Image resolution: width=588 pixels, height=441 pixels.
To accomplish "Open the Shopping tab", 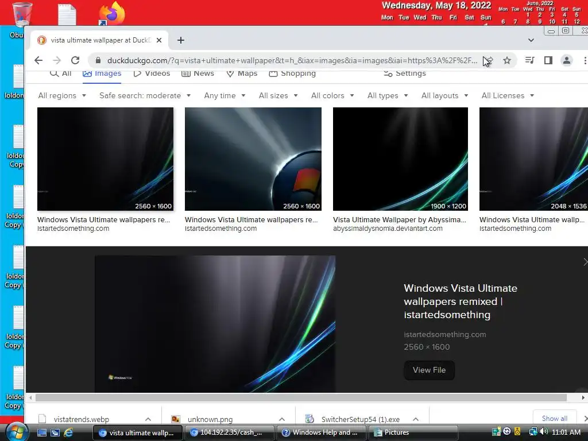I will pos(292,73).
